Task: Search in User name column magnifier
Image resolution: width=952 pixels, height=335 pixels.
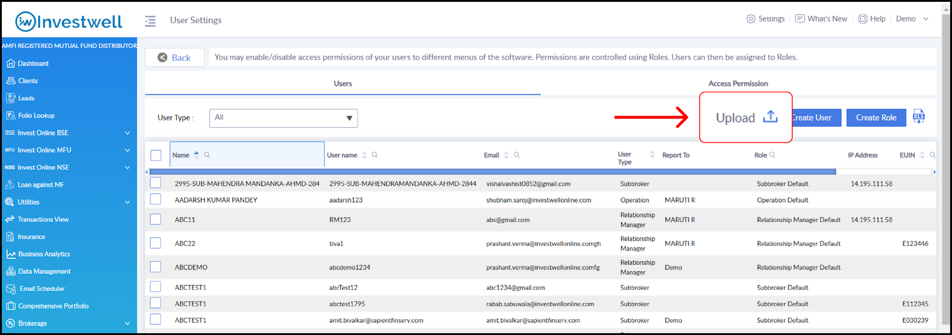Action: tap(375, 155)
